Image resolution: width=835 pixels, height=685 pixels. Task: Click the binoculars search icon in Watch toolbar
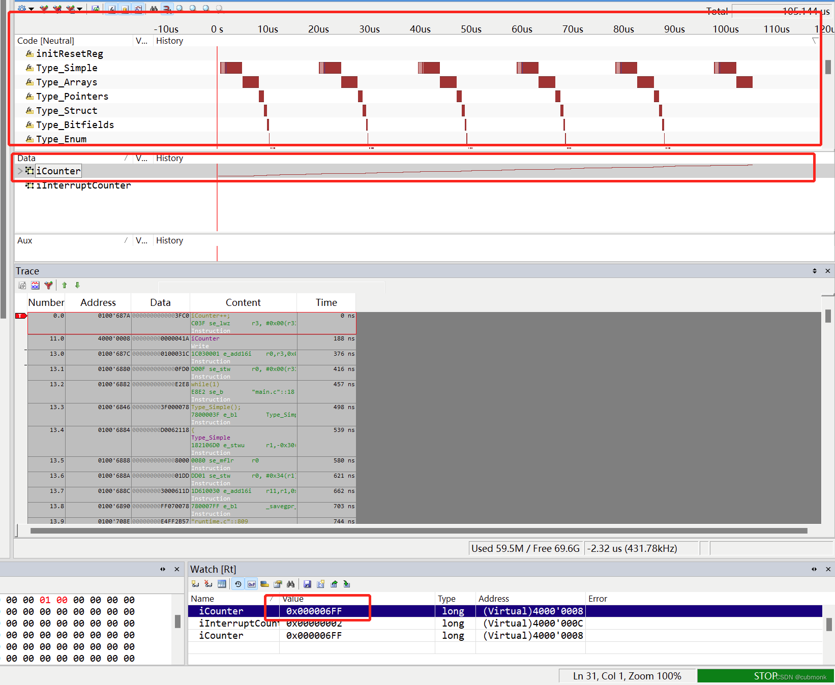(291, 584)
